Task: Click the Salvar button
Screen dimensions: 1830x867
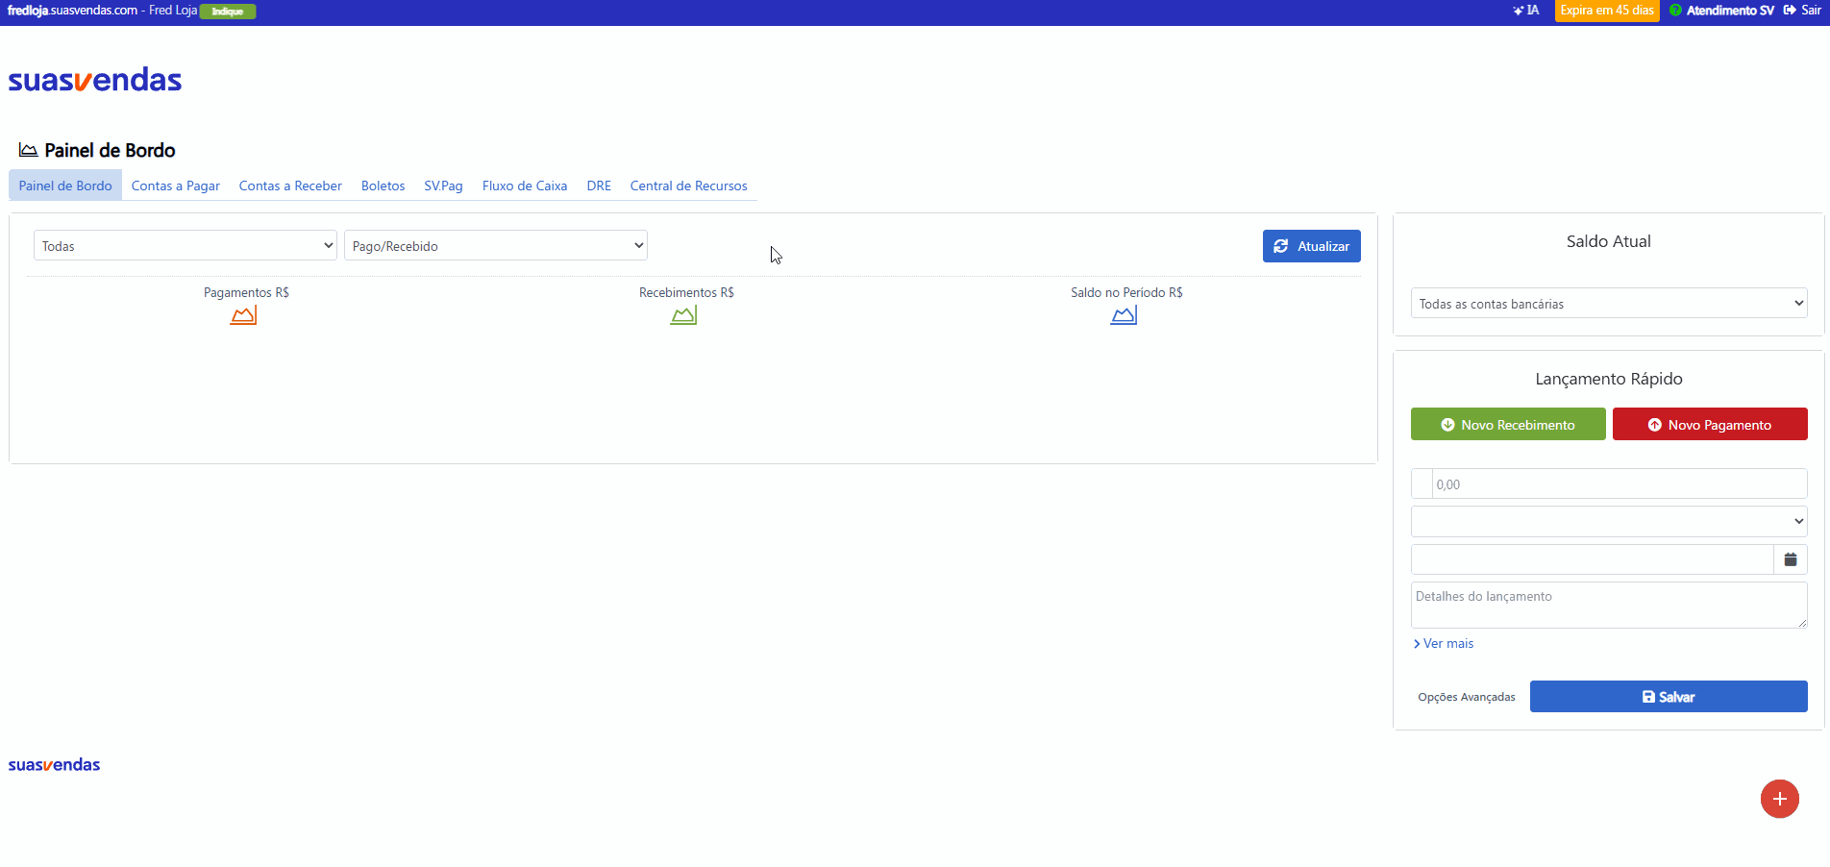Action: click(1669, 697)
